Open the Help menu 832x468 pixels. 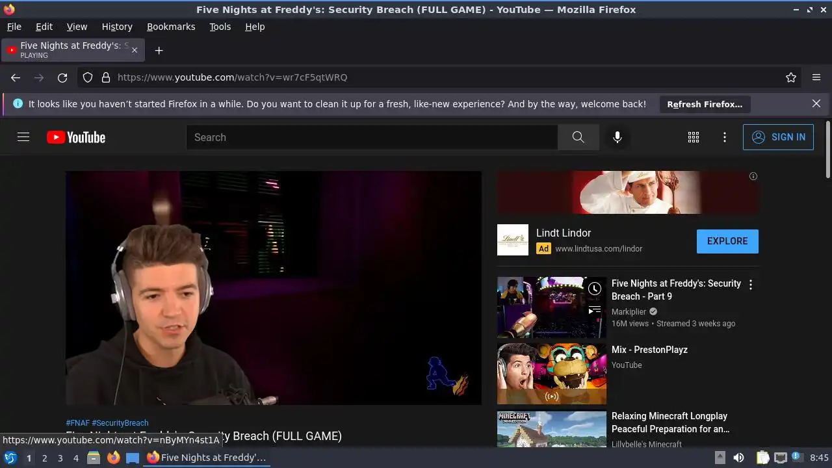coord(255,27)
